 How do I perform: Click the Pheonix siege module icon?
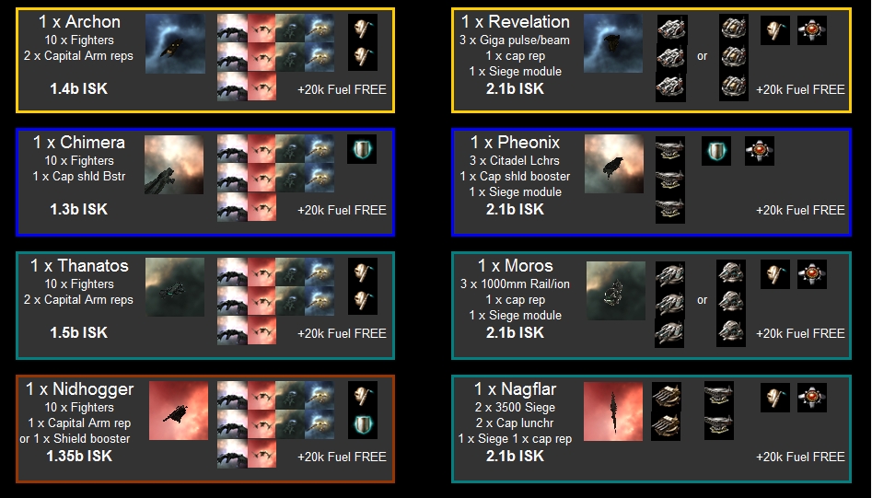760,151
